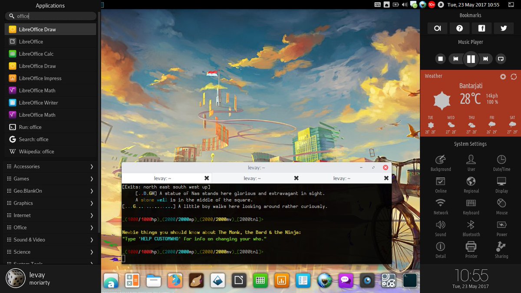The height and width of the screenshot is (293, 521).
Task: Open Regional settings
Action: (x=471, y=184)
